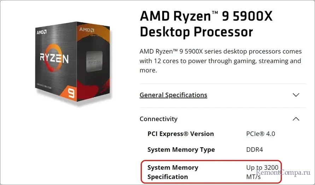The width and height of the screenshot is (315, 185).
Task: Click the Connectivity section heading
Action: pos(158,119)
